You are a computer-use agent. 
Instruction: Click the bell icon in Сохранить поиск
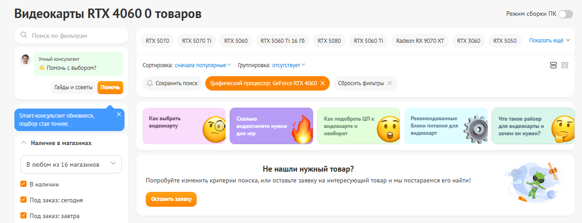point(150,83)
